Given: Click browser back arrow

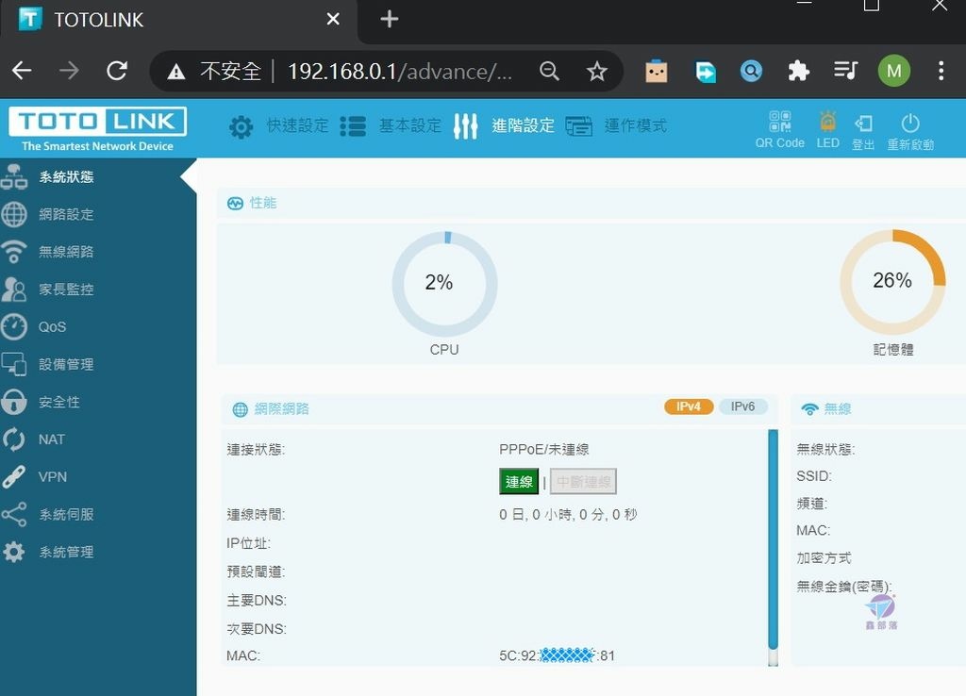Looking at the screenshot, I should click(x=23, y=71).
